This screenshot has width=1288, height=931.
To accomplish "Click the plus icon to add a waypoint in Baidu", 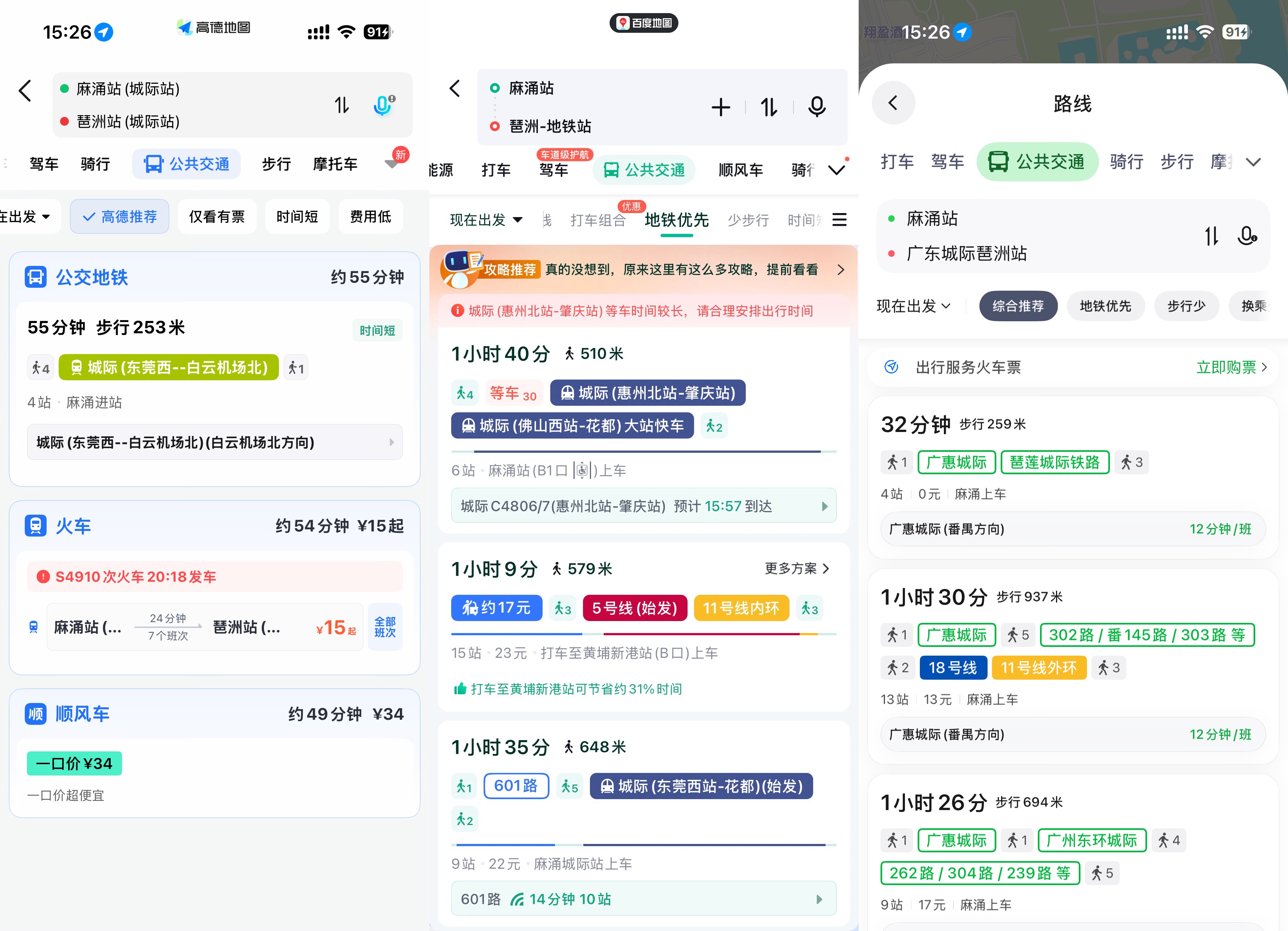I will tap(721, 107).
